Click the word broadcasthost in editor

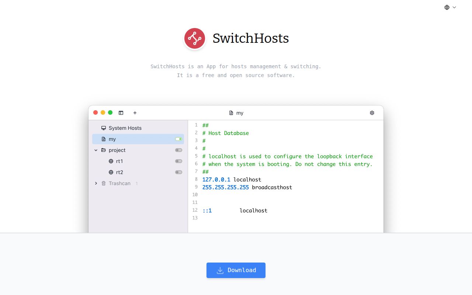click(x=272, y=187)
